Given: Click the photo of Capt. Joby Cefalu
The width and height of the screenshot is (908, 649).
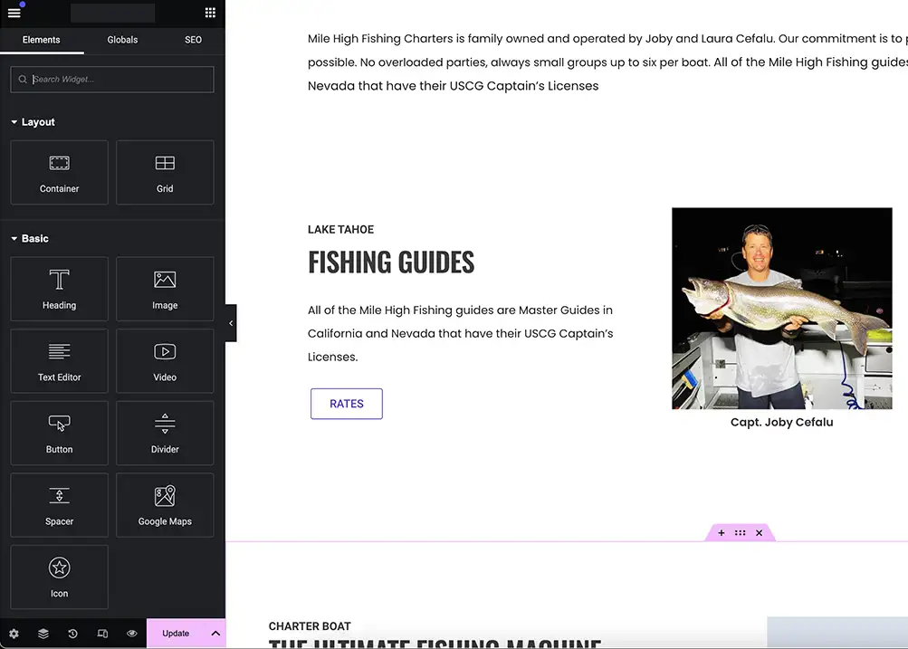Looking at the screenshot, I should pos(782,309).
